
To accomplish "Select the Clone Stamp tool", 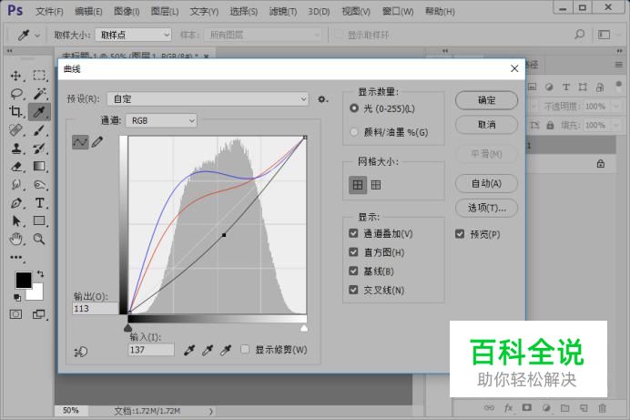I will [16, 149].
